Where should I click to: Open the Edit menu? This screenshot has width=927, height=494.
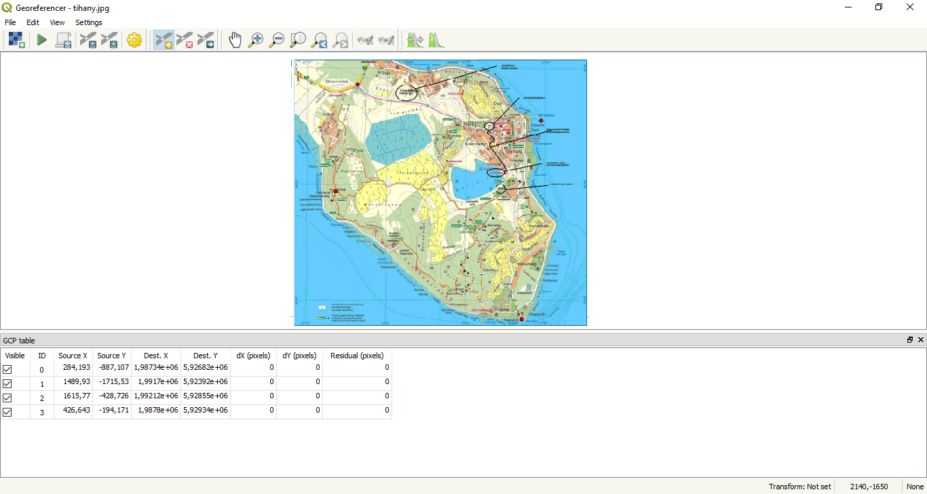(x=33, y=22)
